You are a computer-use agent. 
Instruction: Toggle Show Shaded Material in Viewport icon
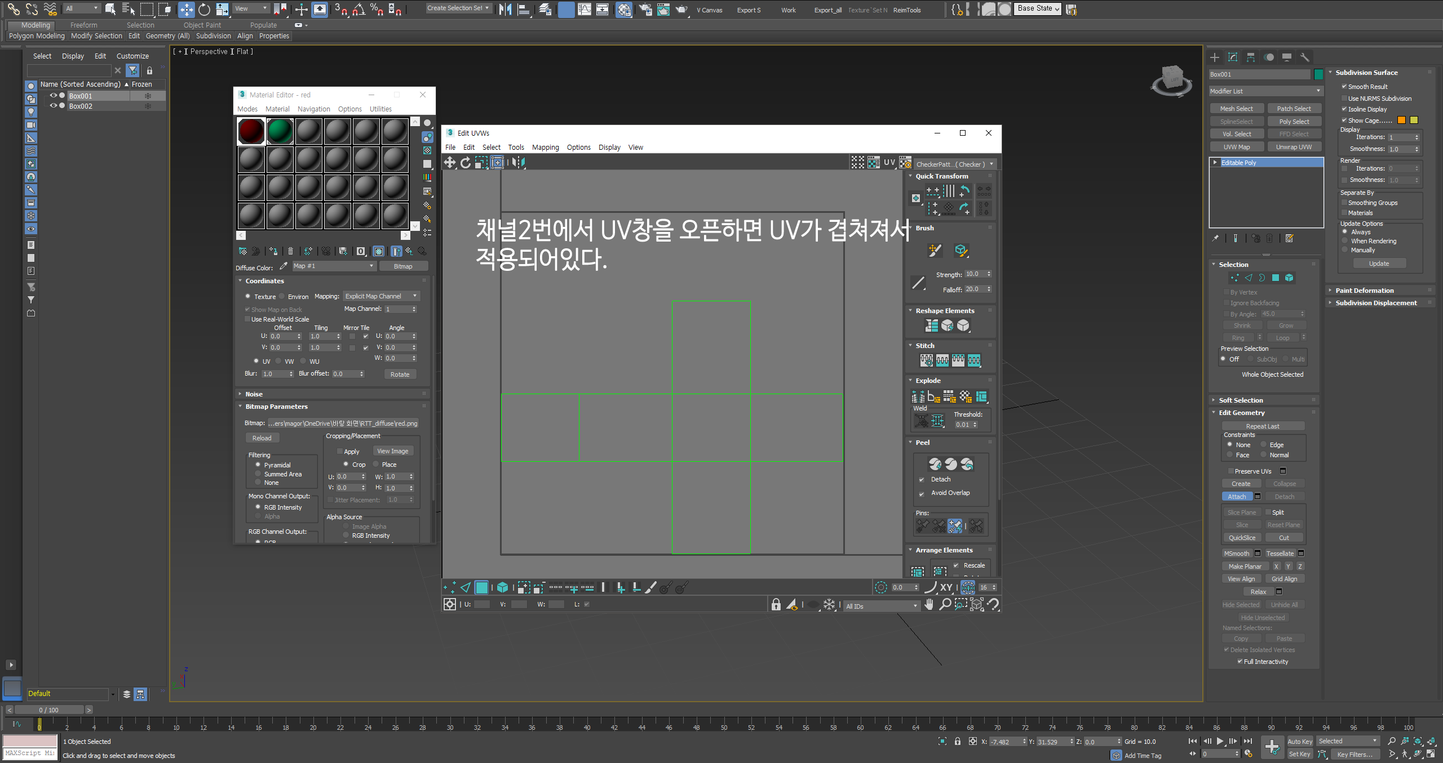pyautogui.click(x=379, y=251)
